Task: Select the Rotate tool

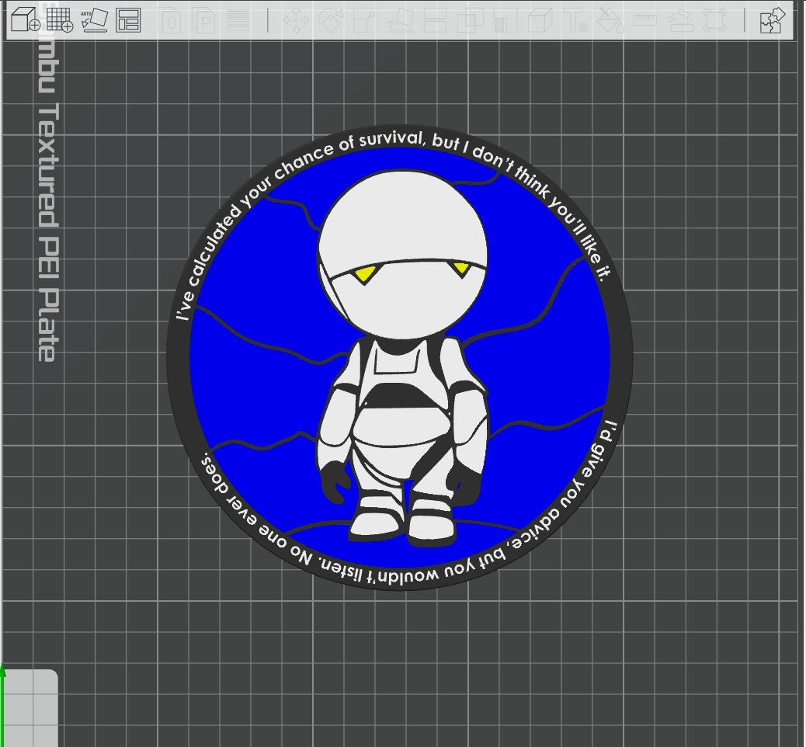Action: pos(331,20)
